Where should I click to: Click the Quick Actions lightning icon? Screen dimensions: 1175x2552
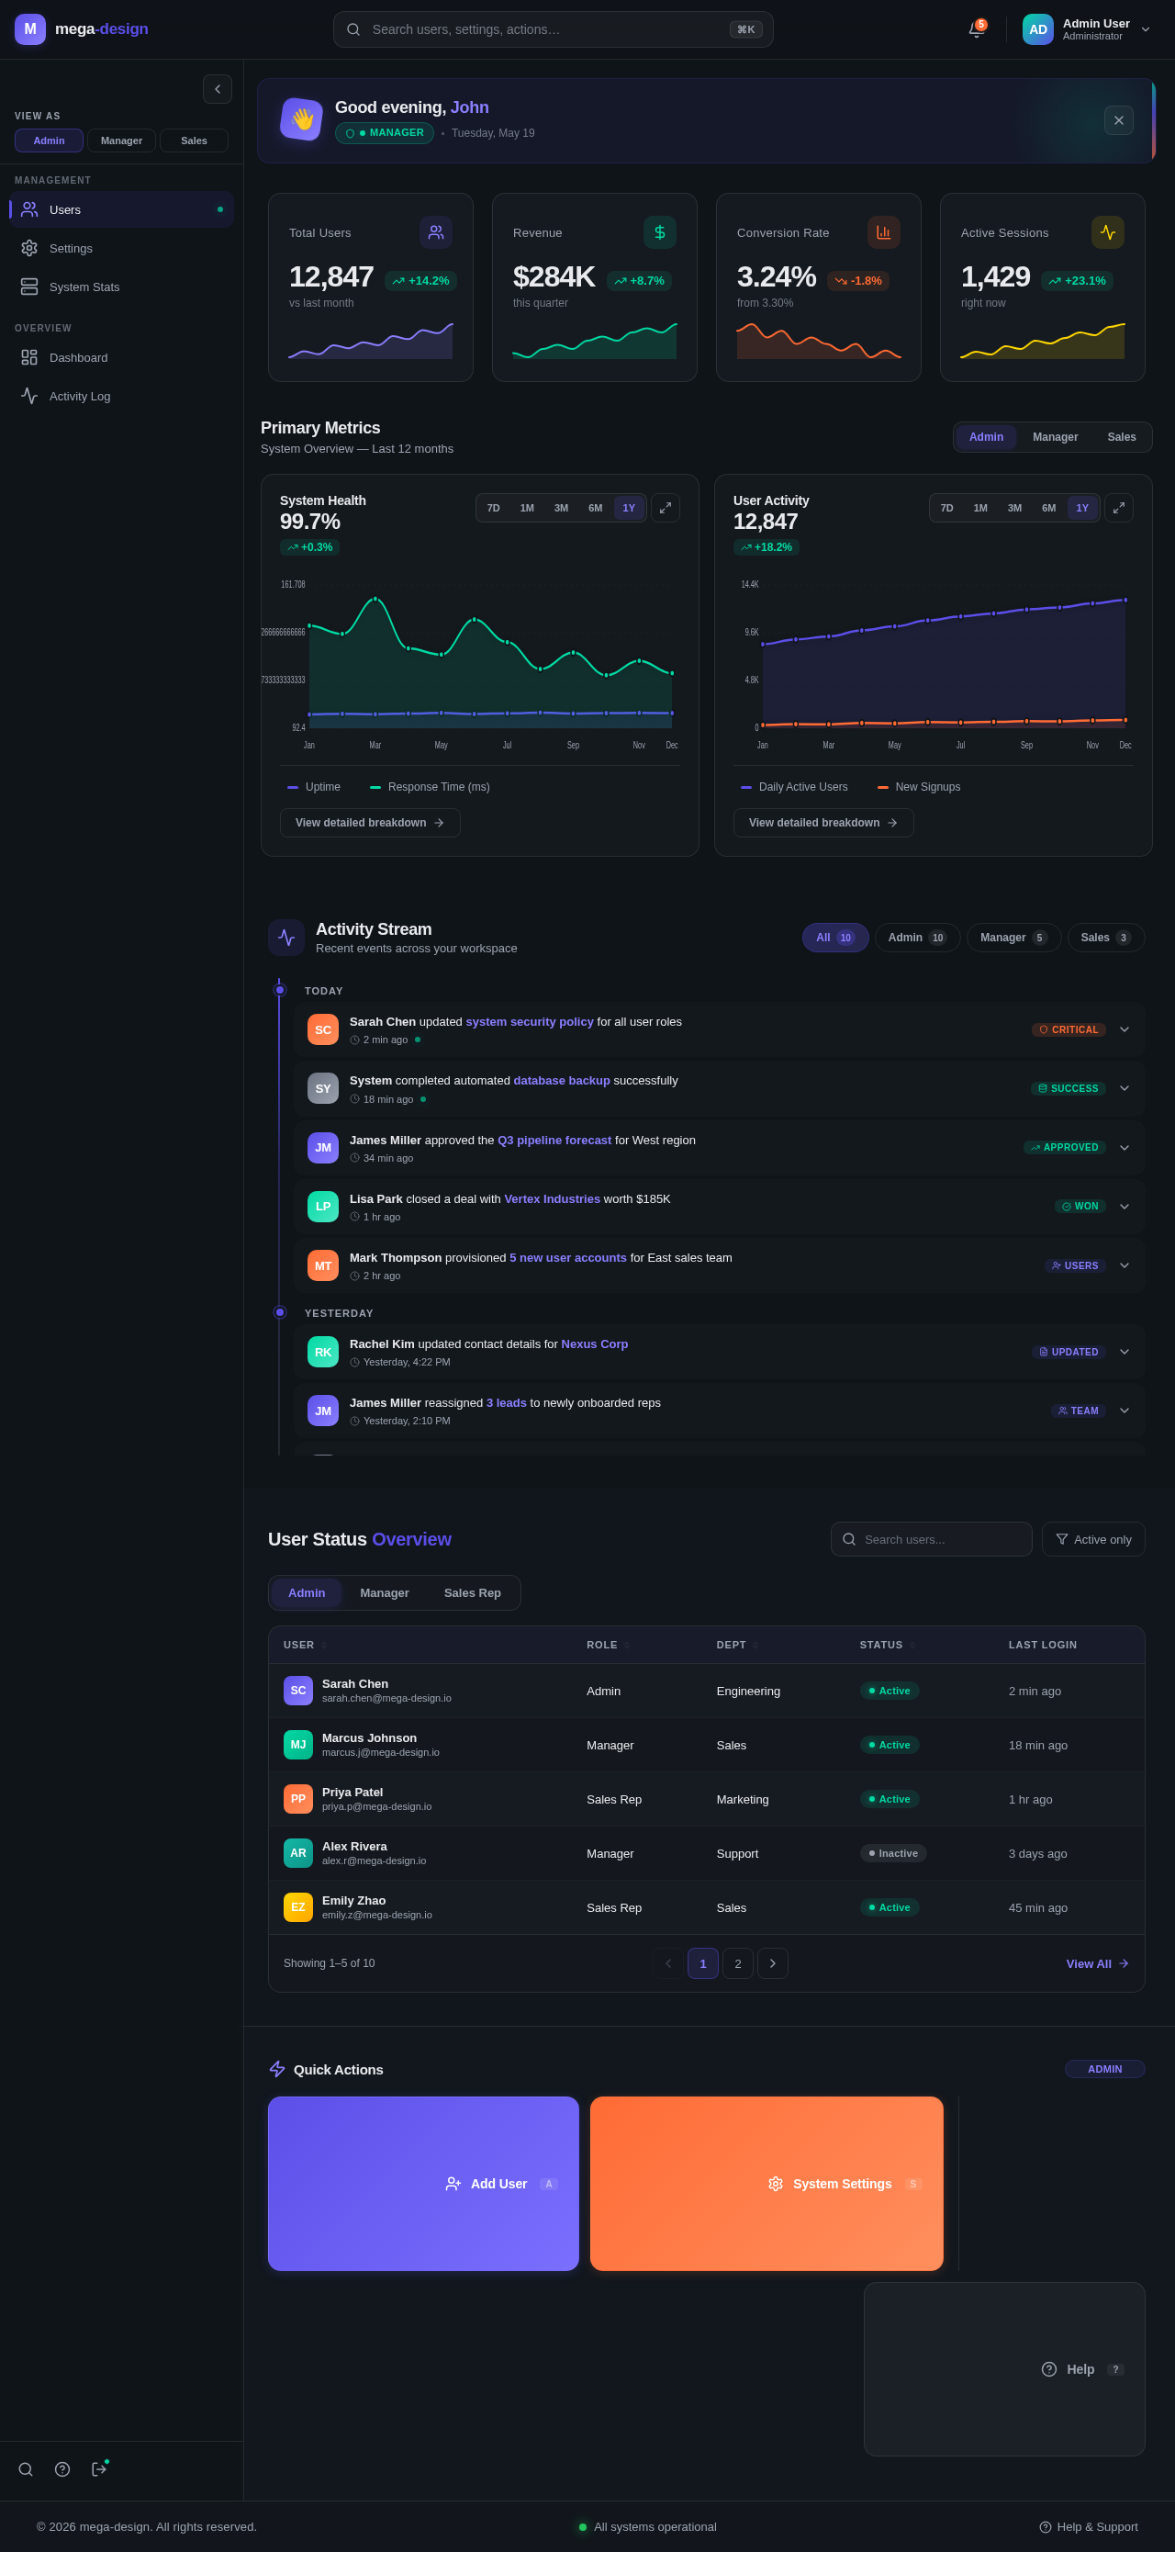(277, 2070)
